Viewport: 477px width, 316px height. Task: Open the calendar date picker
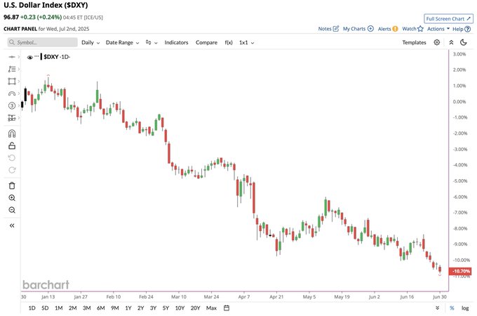[227, 308]
